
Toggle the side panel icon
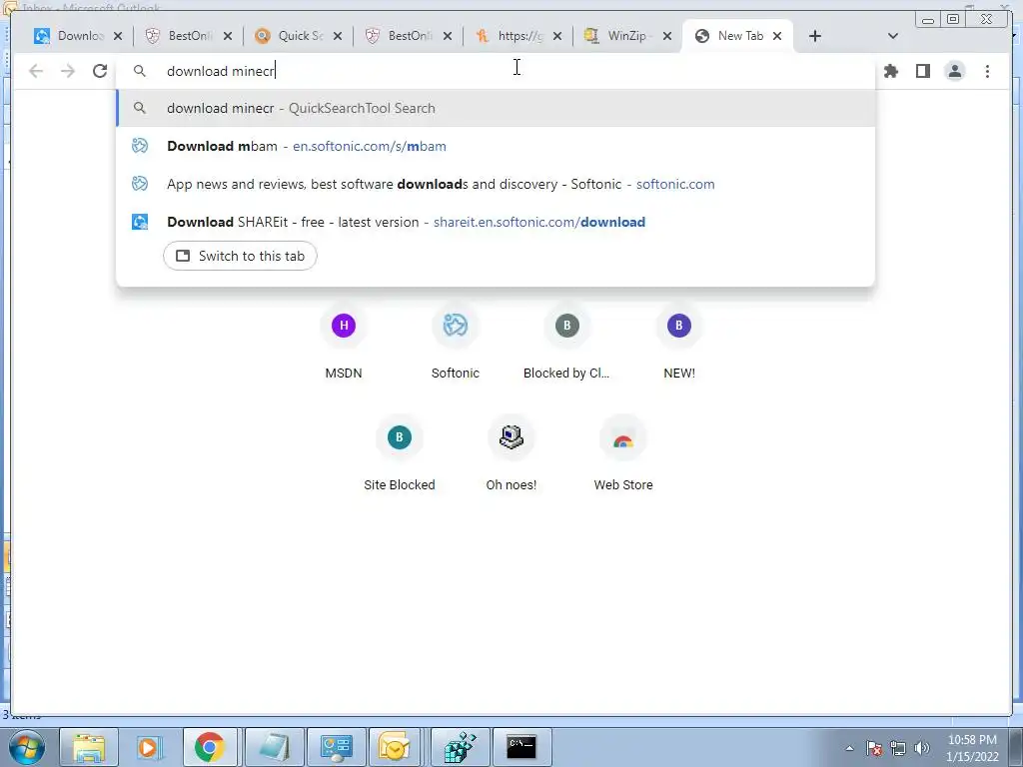(922, 71)
